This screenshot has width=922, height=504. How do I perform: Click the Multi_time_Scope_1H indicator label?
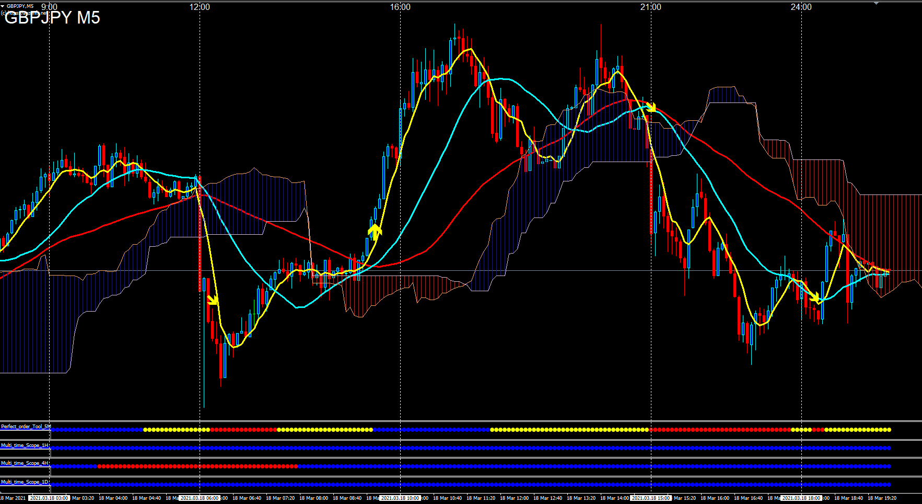pos(25,445)
